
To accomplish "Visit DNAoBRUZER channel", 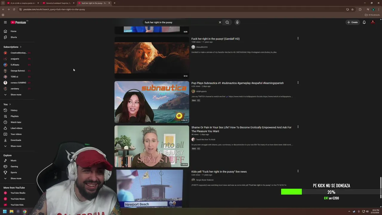I will [x=202, y=47].
